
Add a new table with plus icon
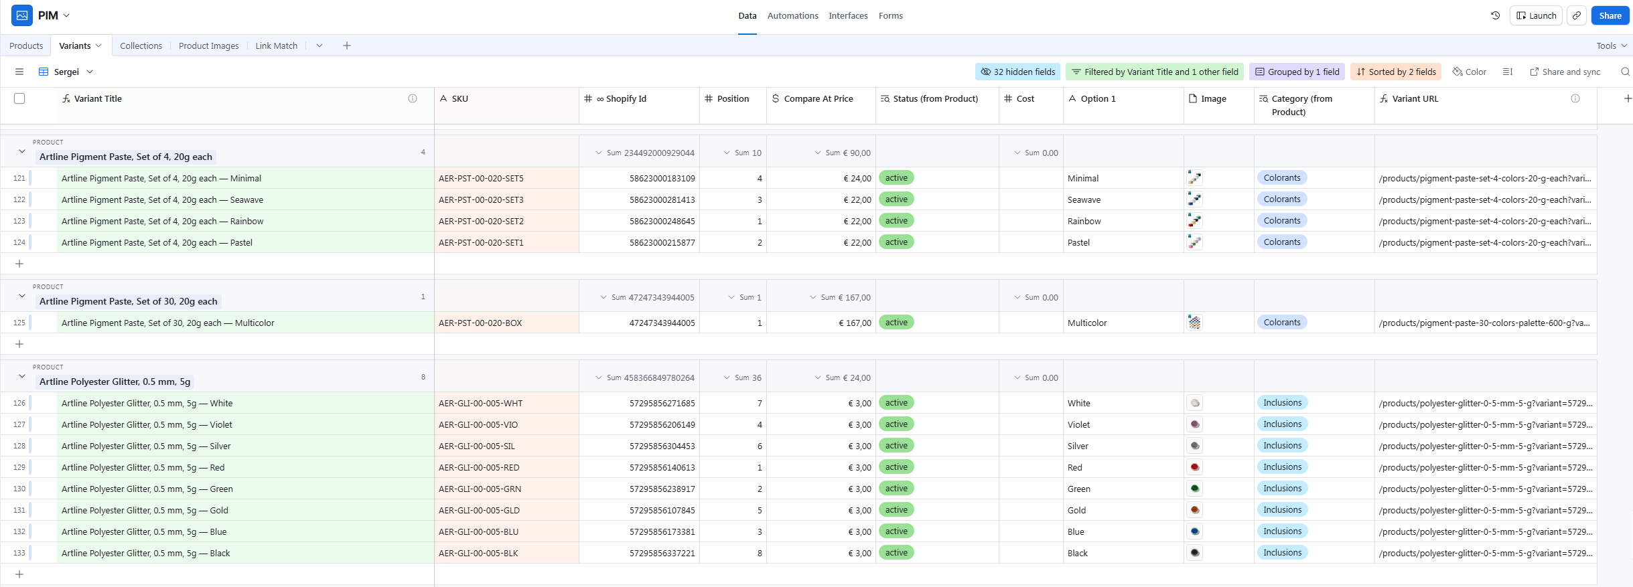(346, 46)
